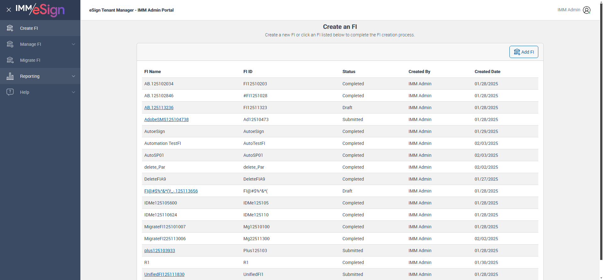Screen dimensions: 603x280
Task: Open the UnifiedFI125111830 FI link
Action: click(164, 274)
